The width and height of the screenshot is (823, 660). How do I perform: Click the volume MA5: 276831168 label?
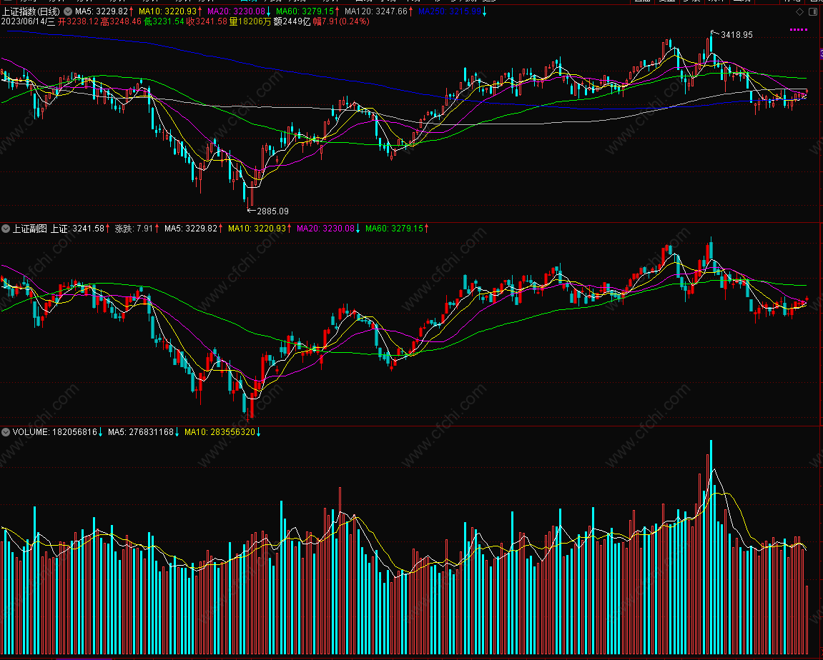coord(141,432)
